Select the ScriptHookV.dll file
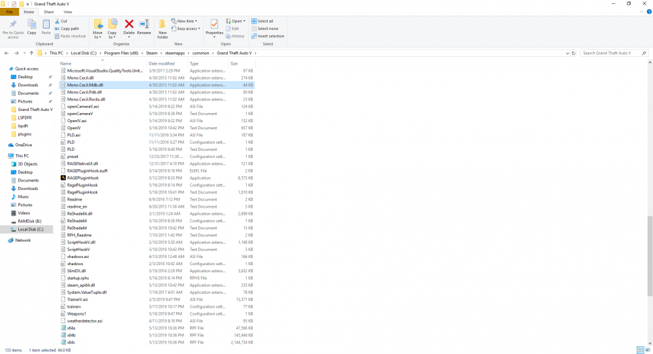The width and height of the screenshot is (653, 354). tap(157, 242)
